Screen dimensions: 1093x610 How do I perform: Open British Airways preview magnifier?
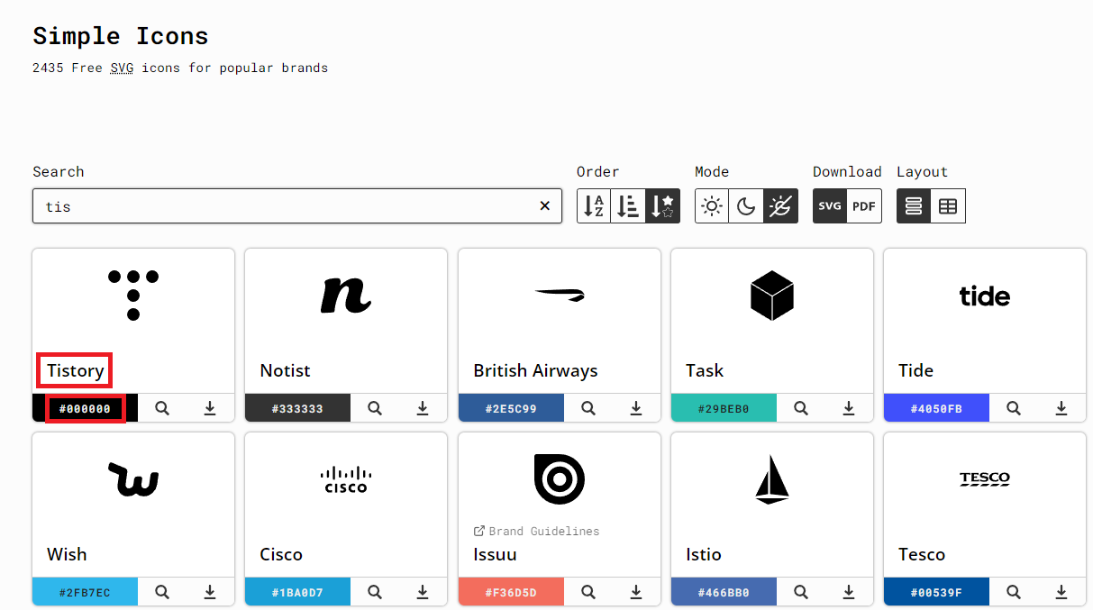[x=588, y=408]
